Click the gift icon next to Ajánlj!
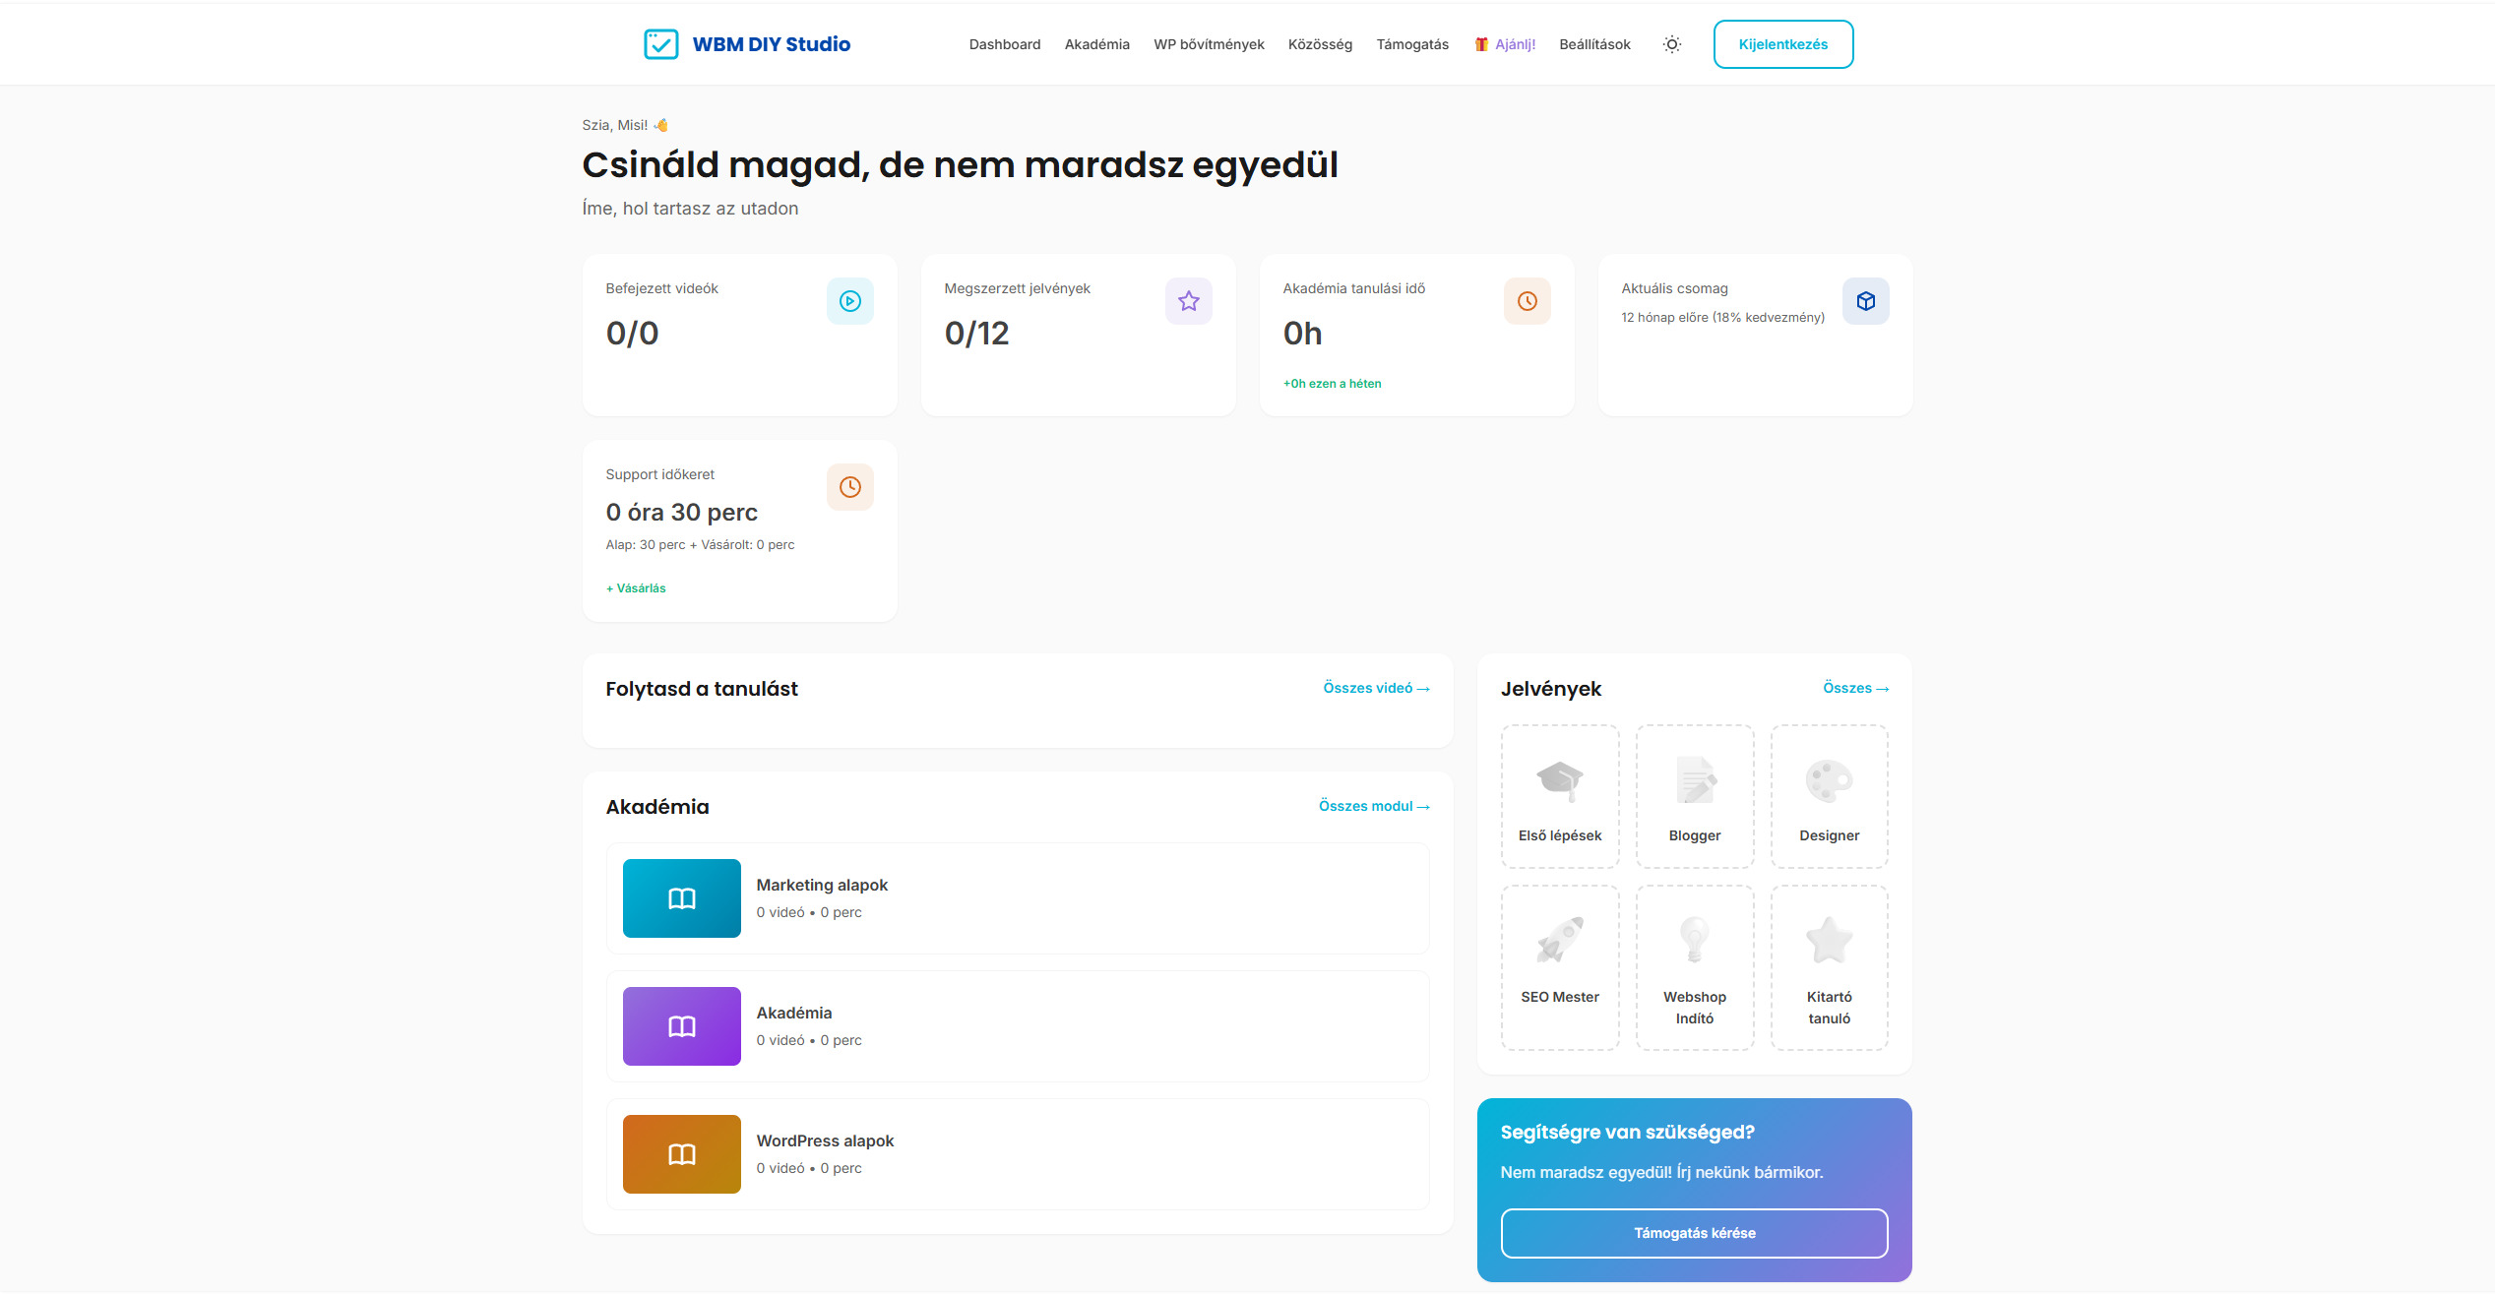Viewport: 2495px width, 1294px height. pos(1480,43)
